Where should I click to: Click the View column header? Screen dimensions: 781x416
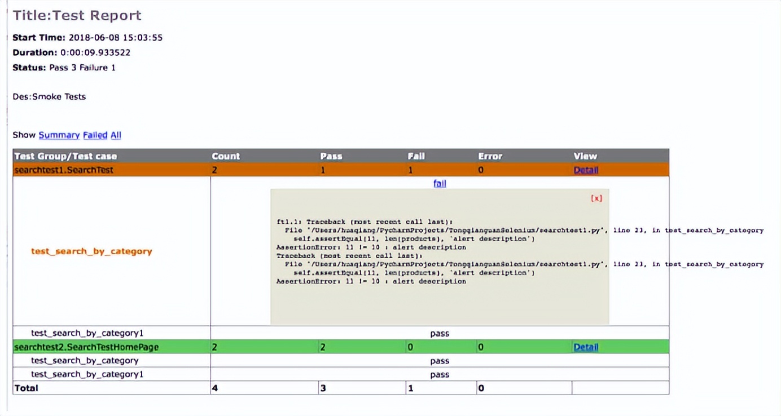tap(585, 156)
